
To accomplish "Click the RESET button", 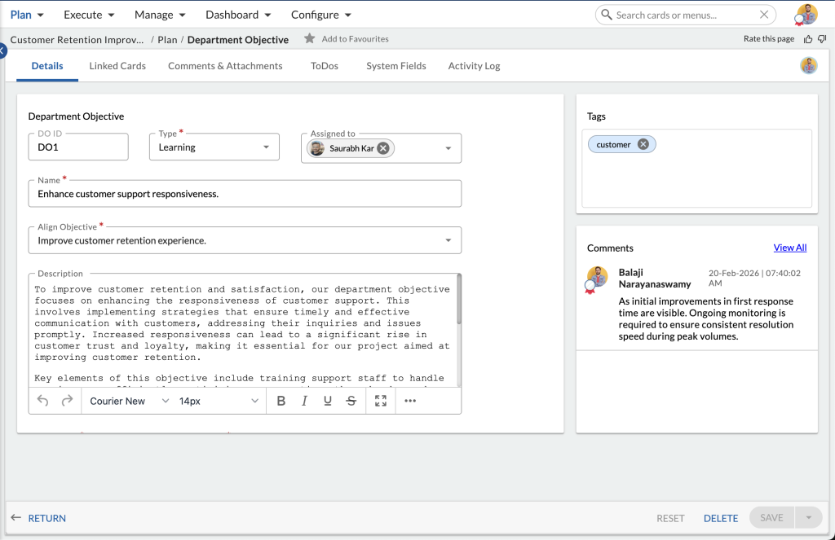I will pyautogui.click(x=670, y=518).
